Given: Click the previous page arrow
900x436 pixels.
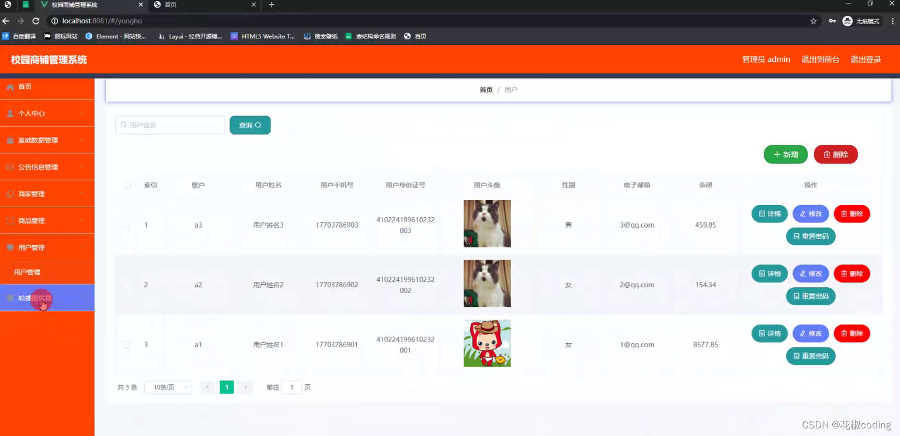Looking at the screenshot, I should tap(207, 387).
